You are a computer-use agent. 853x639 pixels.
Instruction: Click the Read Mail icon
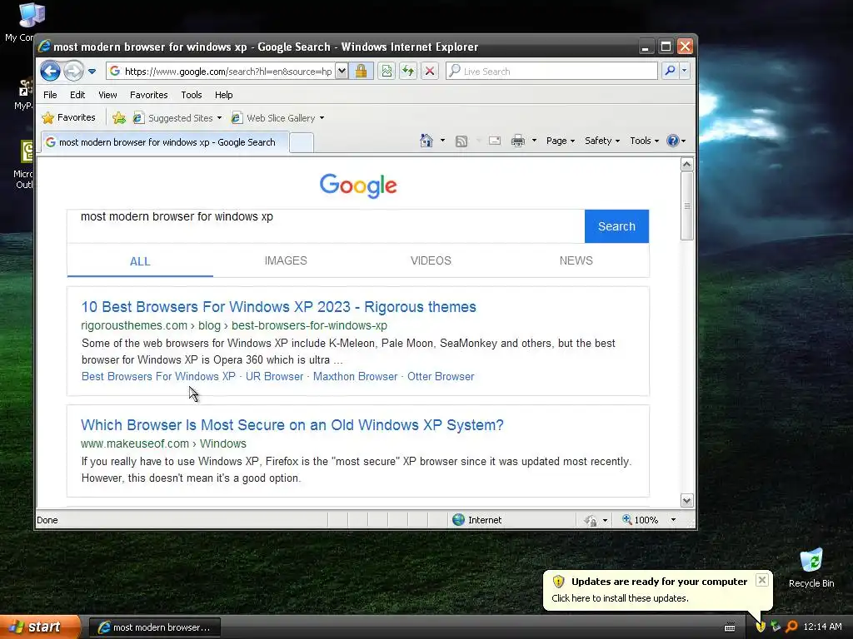point(495,141)
